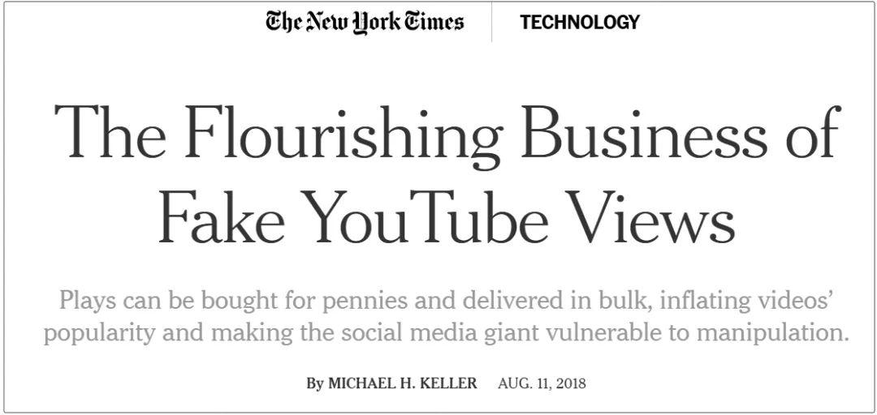Click author name Michael H. Keller
This screenshot has height=415, width=877.
[403, 383]
